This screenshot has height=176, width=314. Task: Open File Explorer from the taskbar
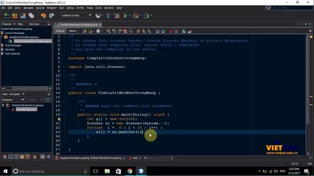107,171
